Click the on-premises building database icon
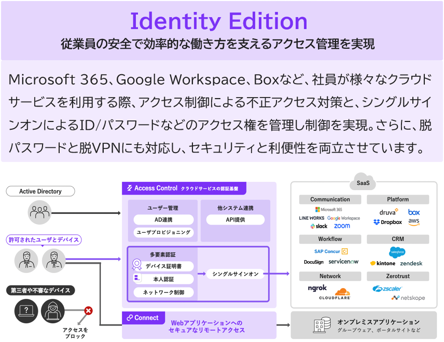Image resolution: width=444 pixels, height=342 pixels. 322,325
